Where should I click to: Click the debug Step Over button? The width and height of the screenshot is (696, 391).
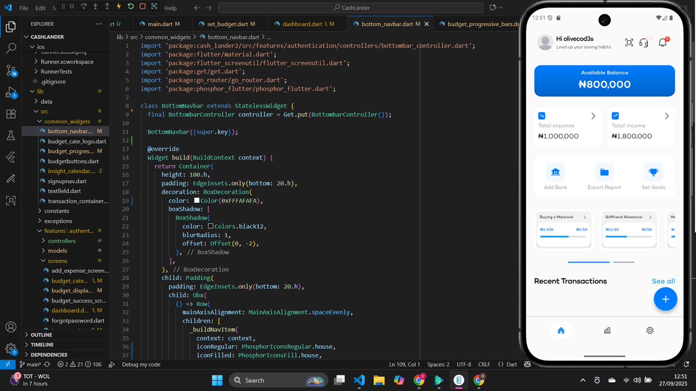click(x=84, y=8)
